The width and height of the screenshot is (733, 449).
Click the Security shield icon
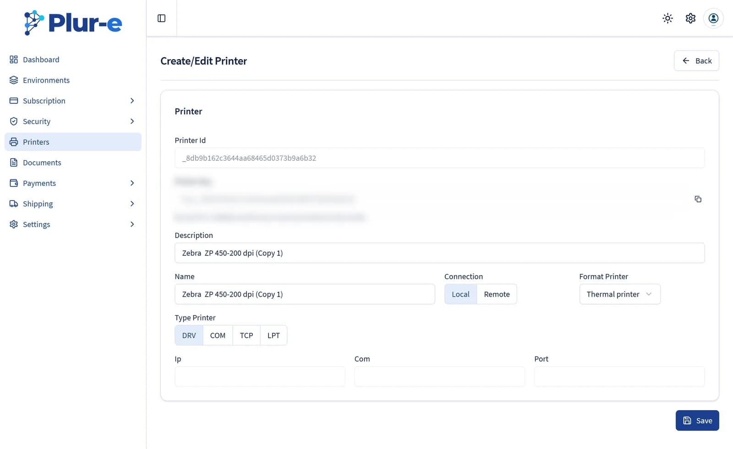pos(14,121)
